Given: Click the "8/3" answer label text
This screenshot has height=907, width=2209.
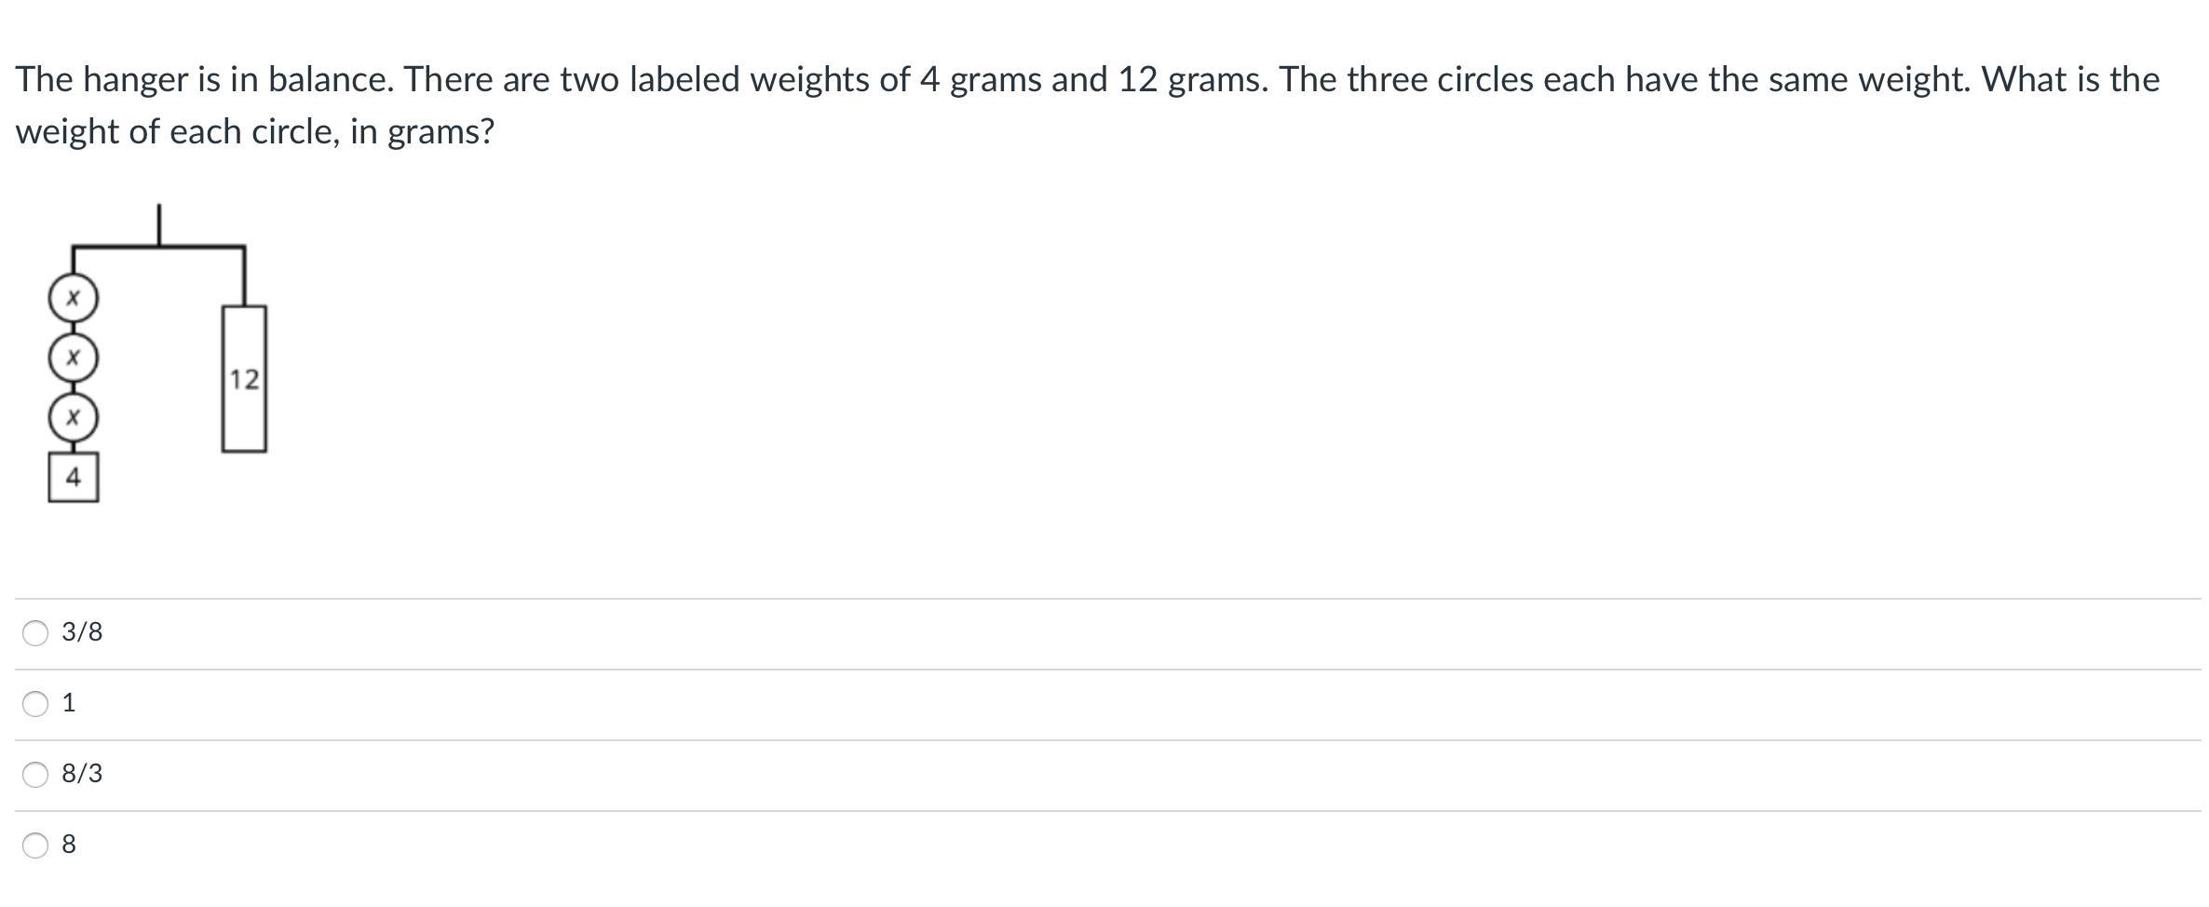Looking at the screenshot, I should pos(82,774).
